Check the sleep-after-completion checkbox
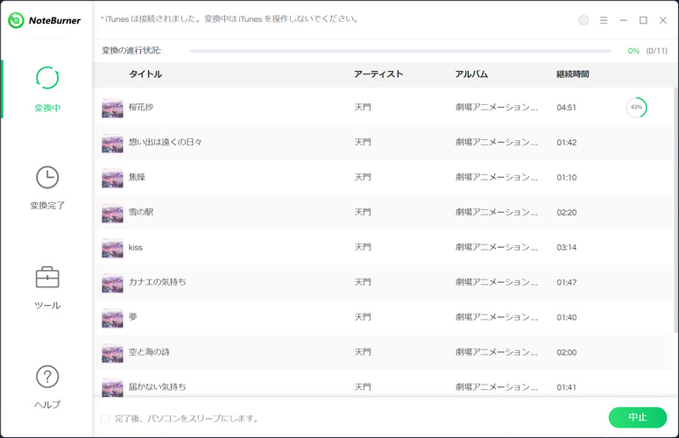Viewport: 679px width, 438px height. pyautogui.click(x=105, y=419)
